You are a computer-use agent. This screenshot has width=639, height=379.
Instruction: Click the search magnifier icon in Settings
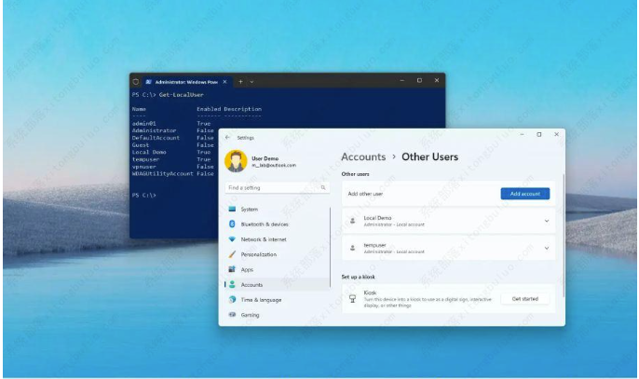pyautogui.click(x=323, y=188)
